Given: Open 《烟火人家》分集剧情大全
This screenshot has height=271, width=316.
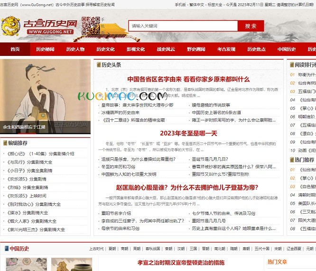Looking at the screenshot, I should pyautogui.click(x=32, y=221).
